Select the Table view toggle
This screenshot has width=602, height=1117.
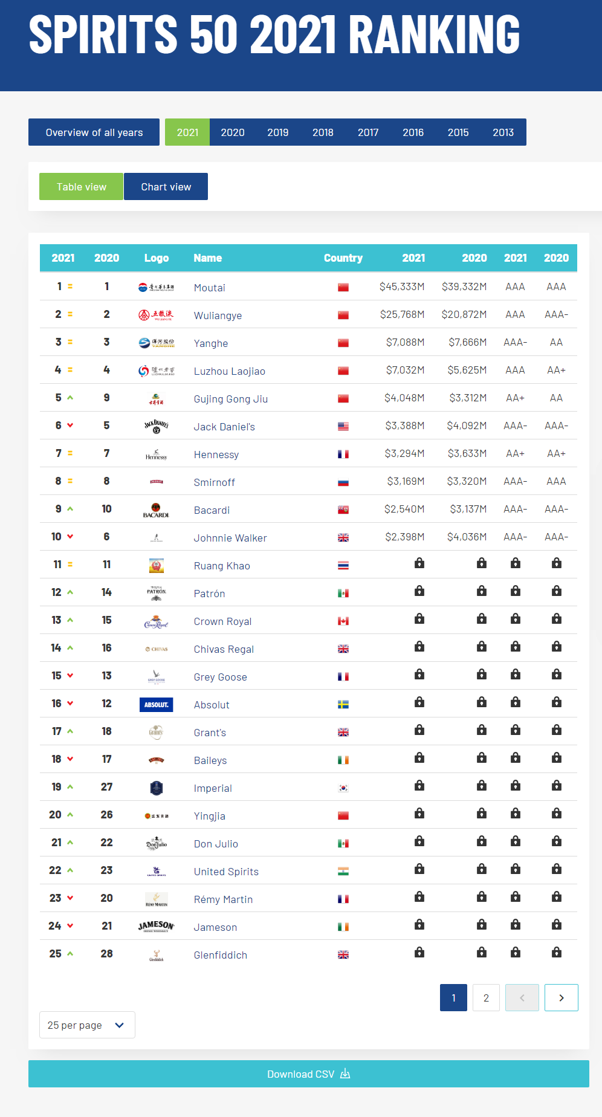click(81, 187)
